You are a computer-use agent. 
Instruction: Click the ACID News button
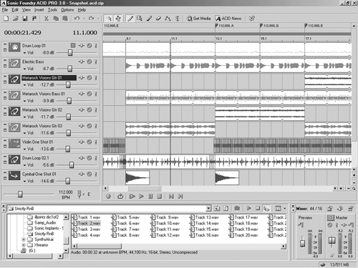click(x=228, y=19)
